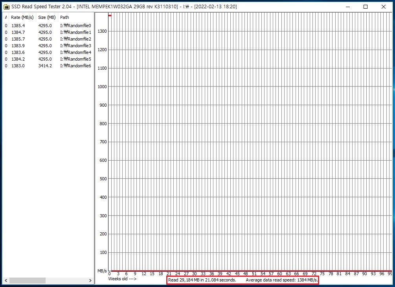Maximize the SSD Read Speed Tester window
The image size is (395, 287).
tap(366, 7)
